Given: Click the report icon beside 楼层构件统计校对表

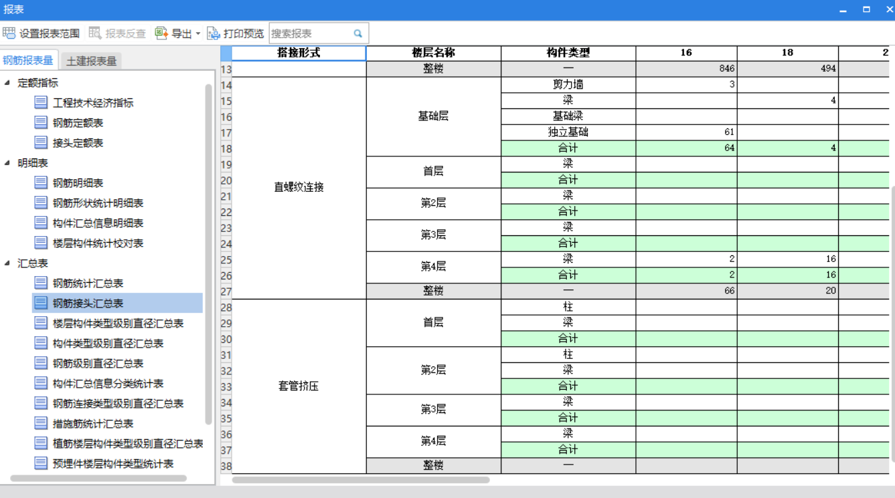Looking at the screenshot, I should 41,243.
